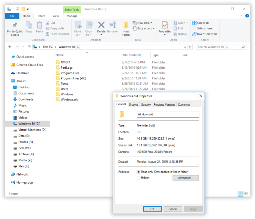Open the File menu tab
Viewport: 255px width, 219px height.
pyautogui.click(x=12, y=16)
